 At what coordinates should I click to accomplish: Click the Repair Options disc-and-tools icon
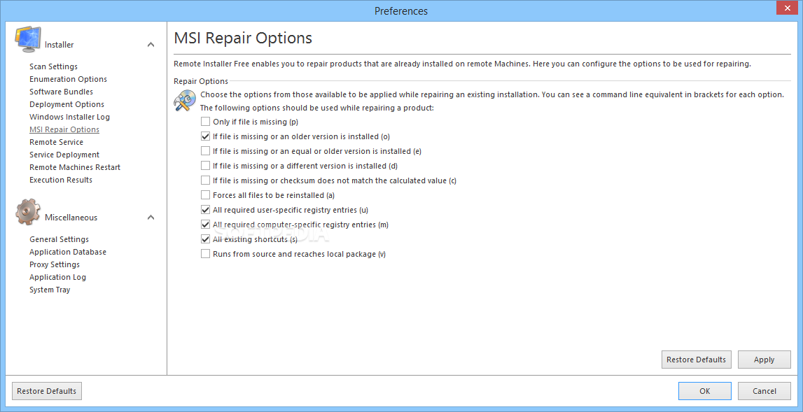(x=184, y=100)
